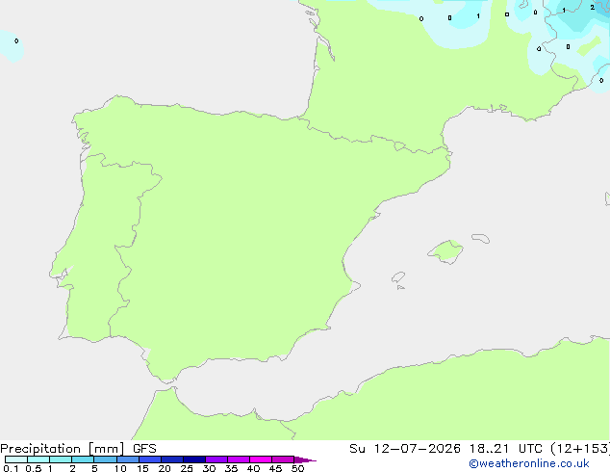
Task: Select legend swatch between 10 and 15
Action: pyautogui.click(x=128, y=459)
